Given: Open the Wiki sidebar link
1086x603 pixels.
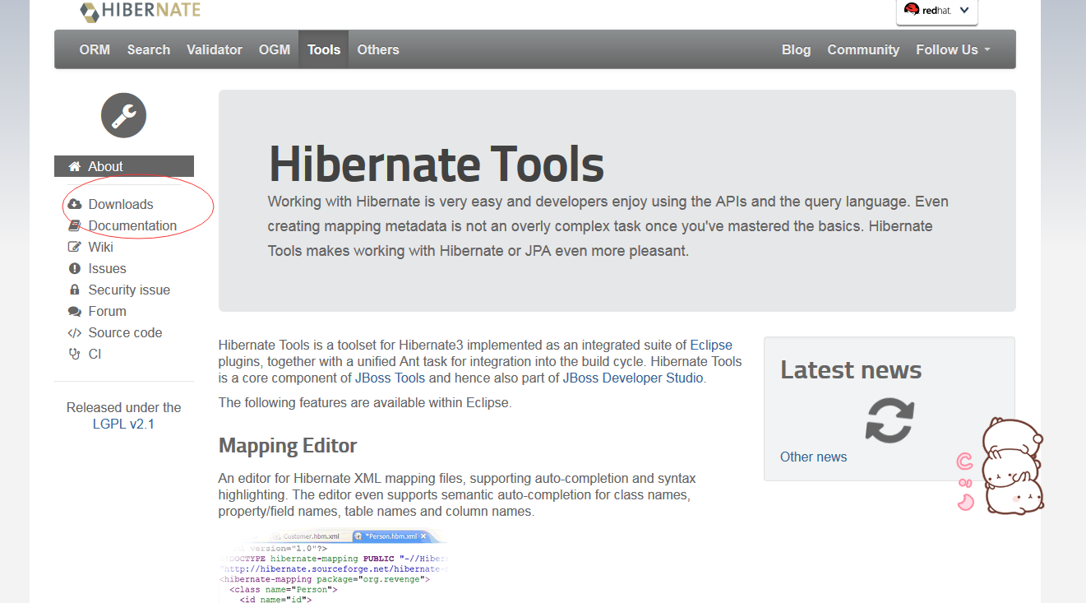Looking at the screenshot, I should point(101,247).
